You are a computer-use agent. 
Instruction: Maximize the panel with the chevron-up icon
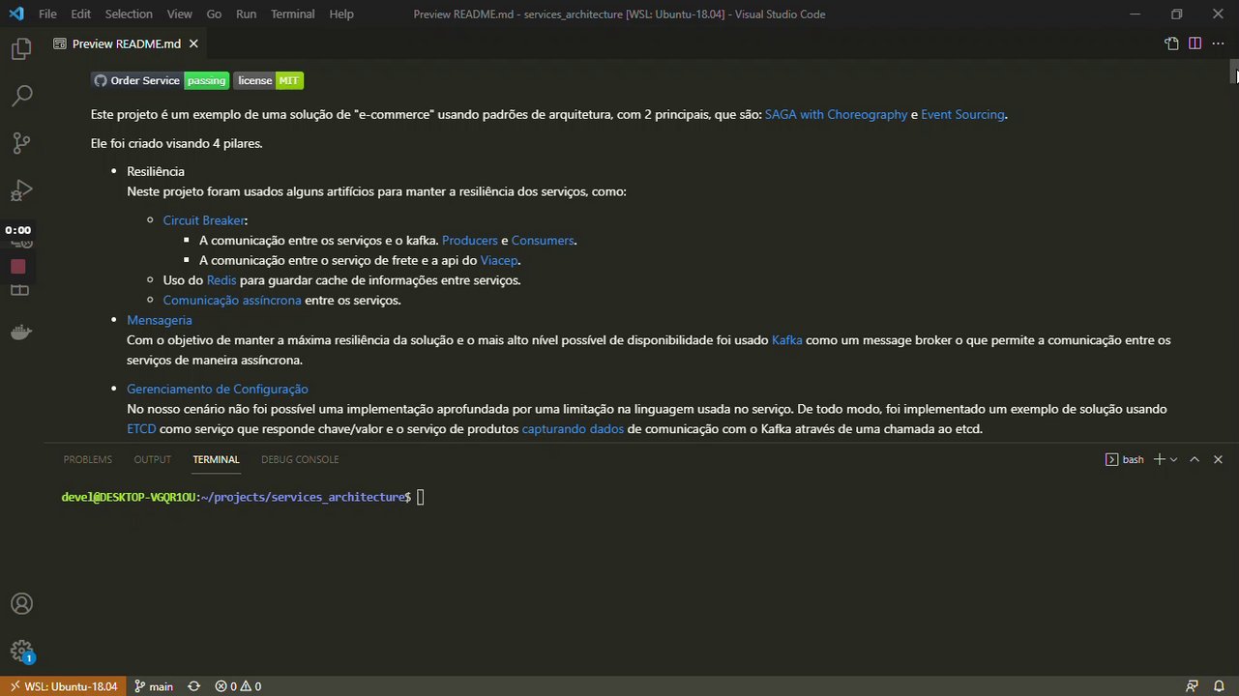pos(1195,459)
